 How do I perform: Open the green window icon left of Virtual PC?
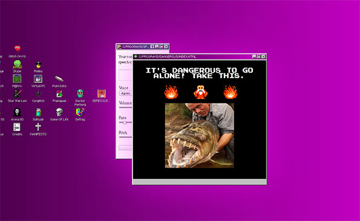coord(17,79)
